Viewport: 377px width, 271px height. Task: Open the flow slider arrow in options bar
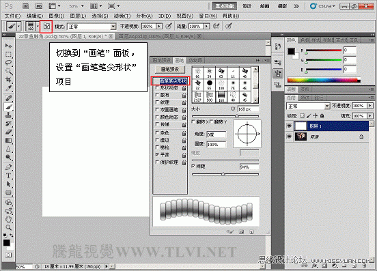coord(206,26)
